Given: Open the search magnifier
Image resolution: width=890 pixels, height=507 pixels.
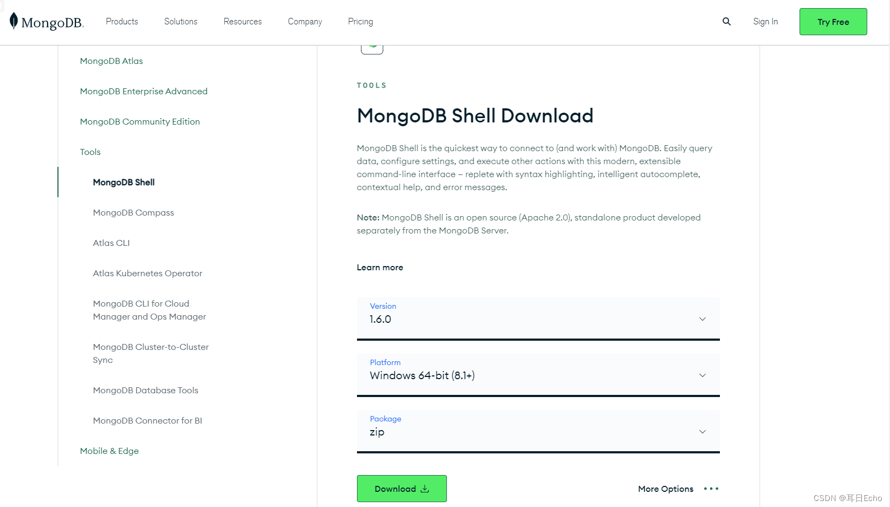Looking at the screenshot, I should coord(726,22).
